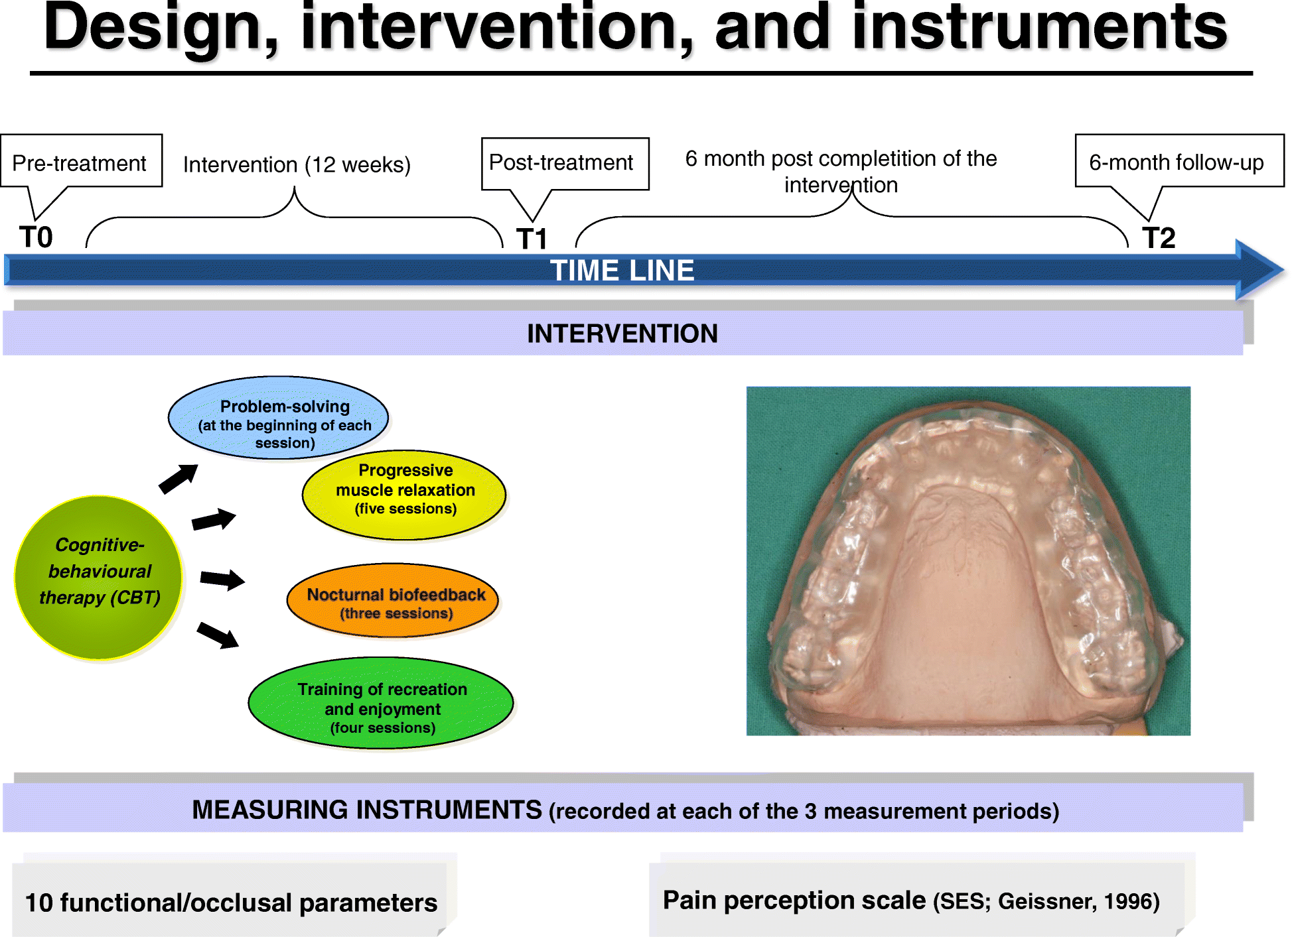Select the blue Problem-solving ellipse
The height and width of the screenshot is (937, 1292).
(x=278, y=418)
